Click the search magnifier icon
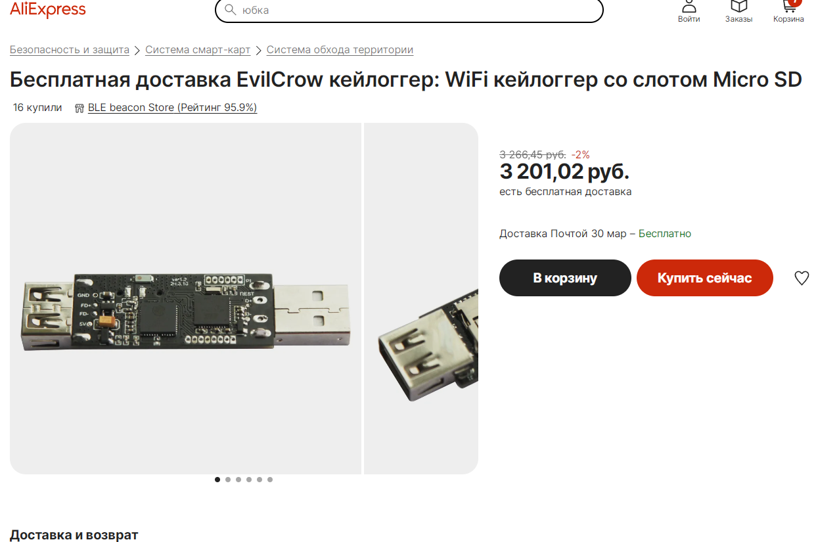Viewport: 839px width, 542px height. coord(230,10)
